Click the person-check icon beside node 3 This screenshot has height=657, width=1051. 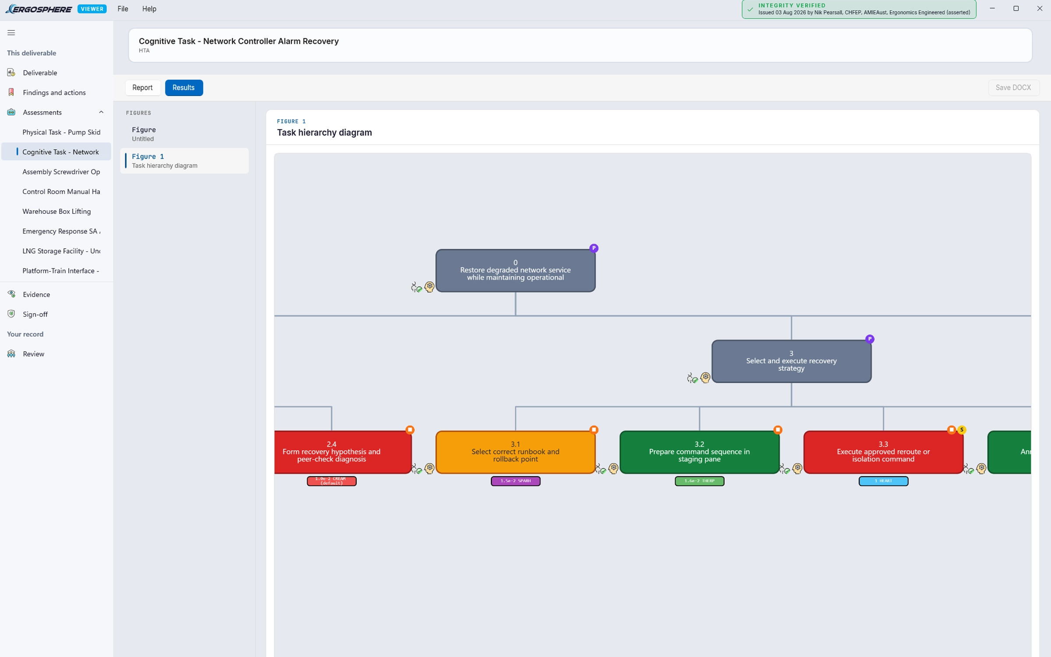(692, 378)
